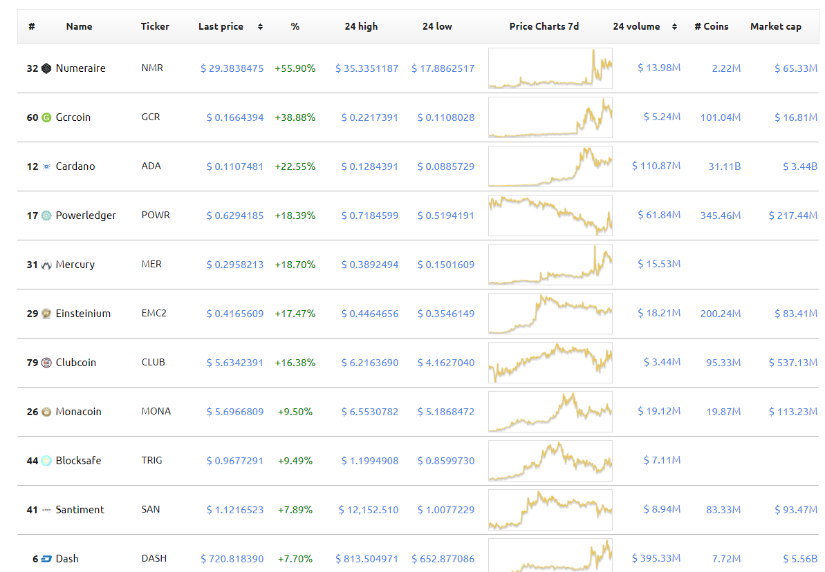Select Blocksafe volume $ 7.11M

[x=662, y=460]
